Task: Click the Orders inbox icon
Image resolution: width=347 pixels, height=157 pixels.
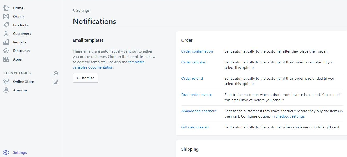Action: point(6,17)
